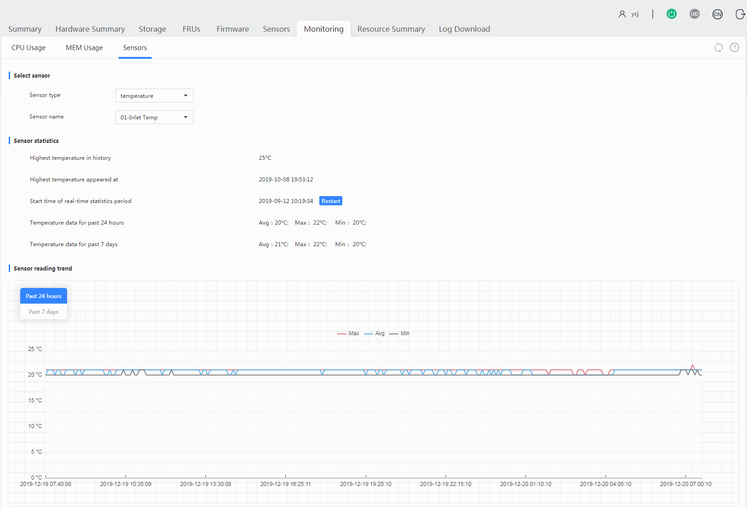747x508 pixels.
Task: Refresh the page with the refresh icon
Action: 719,47
